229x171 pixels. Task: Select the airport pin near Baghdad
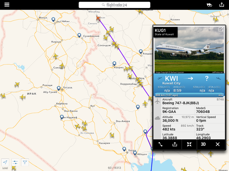tap(59, 88)
